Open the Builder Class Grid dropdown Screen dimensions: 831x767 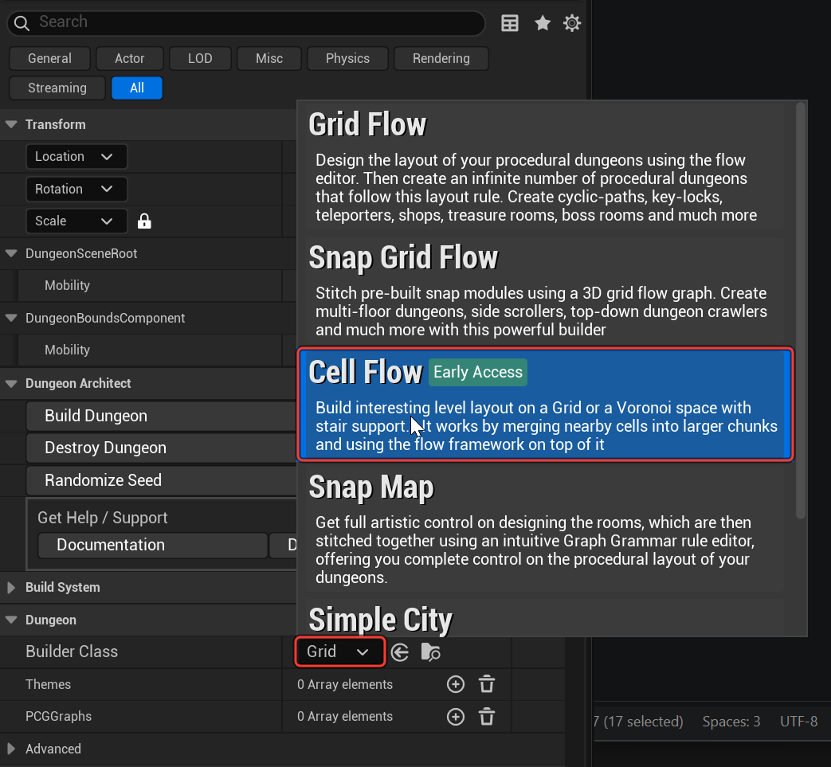click(x=339, y=652)
